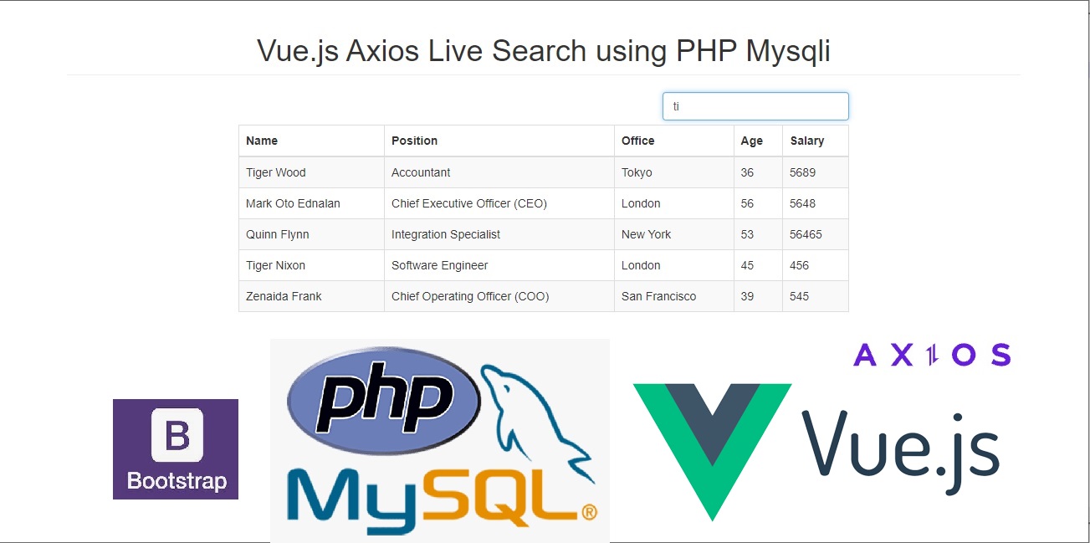Click the salary value 456
Viewport: 1090px width, 543px height.
(x=799, y=265)
